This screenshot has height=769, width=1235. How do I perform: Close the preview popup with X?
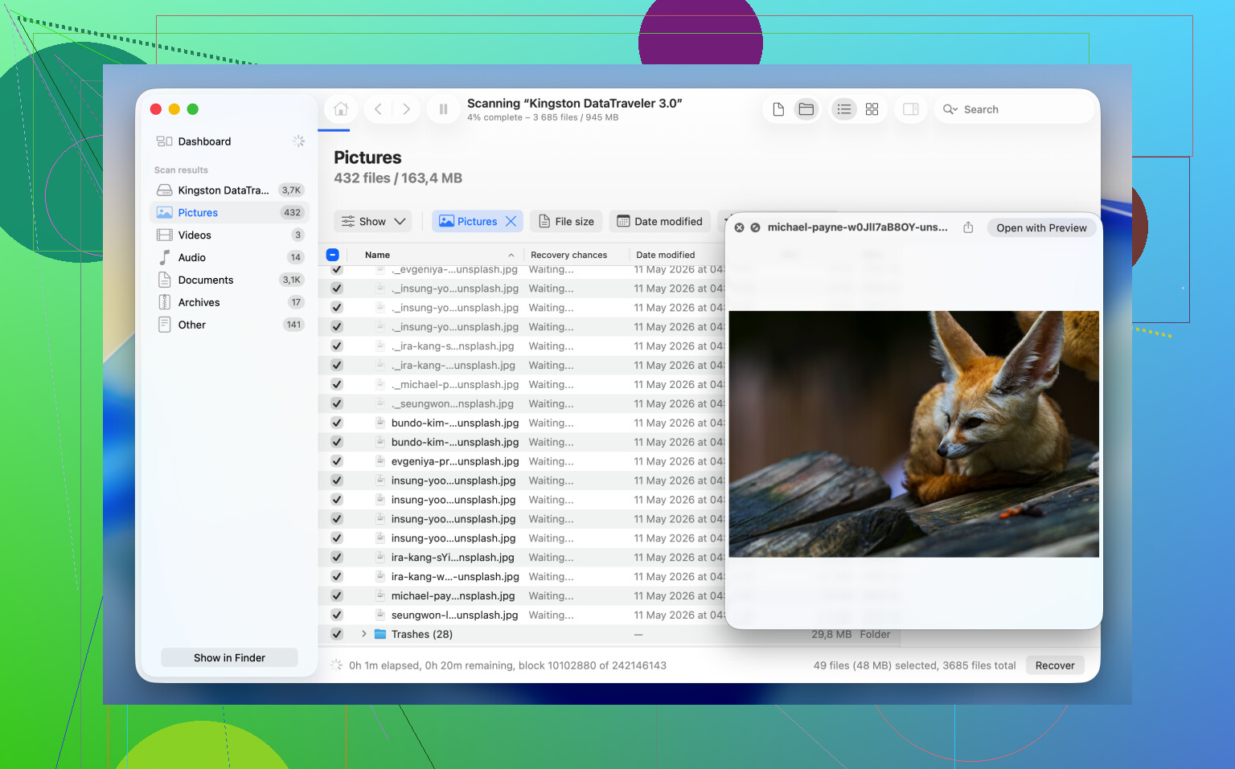click(x=739, y=227)
